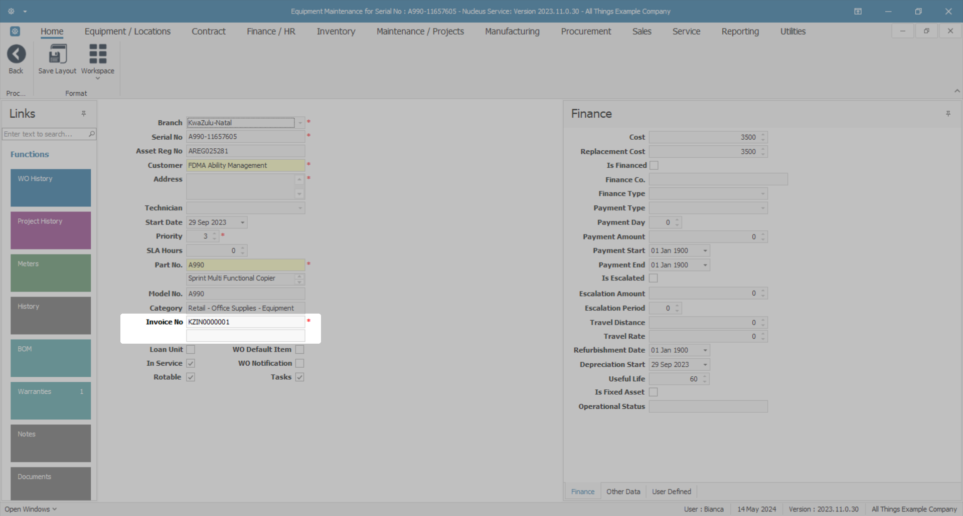Image resolution: width=963 pixels, height=516 pixels.
Task: Collapse the ribbon with the chevron
Action: (x=957, y=91)
